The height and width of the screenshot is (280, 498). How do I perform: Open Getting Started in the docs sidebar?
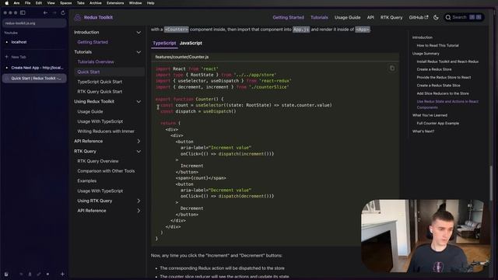click(93, 42)
